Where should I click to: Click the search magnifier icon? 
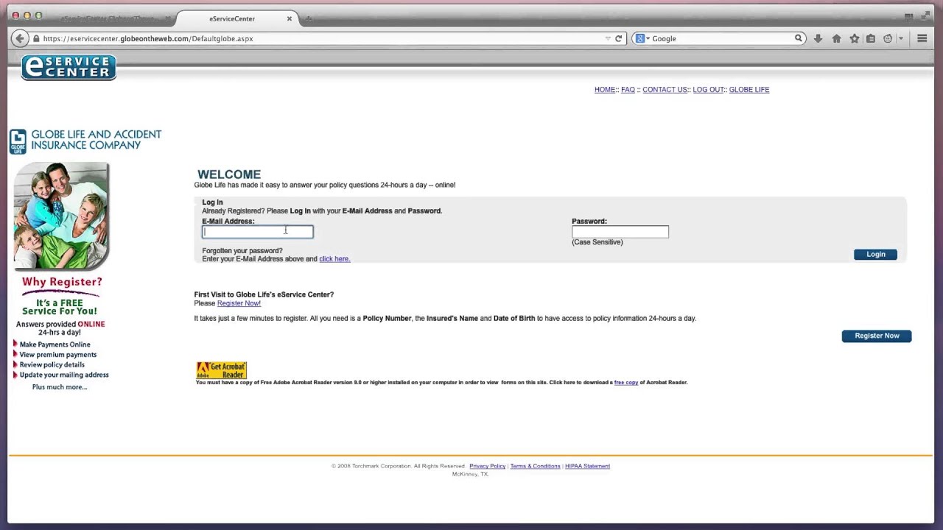tap(798, 38)
